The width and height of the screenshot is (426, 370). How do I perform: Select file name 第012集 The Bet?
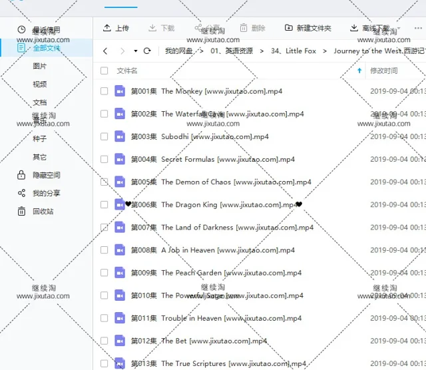pos(199,341)
